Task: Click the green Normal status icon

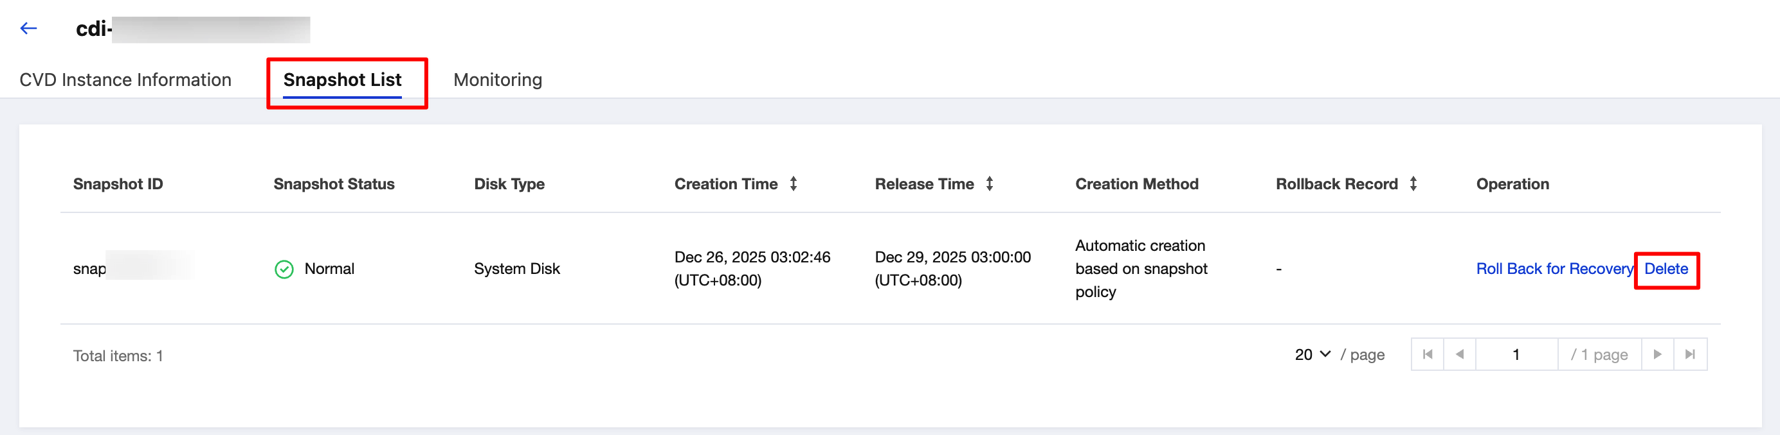Action: [284, 269]
